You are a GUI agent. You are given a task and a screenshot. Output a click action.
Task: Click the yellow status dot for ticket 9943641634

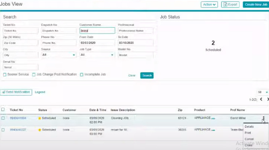point(40,118)
